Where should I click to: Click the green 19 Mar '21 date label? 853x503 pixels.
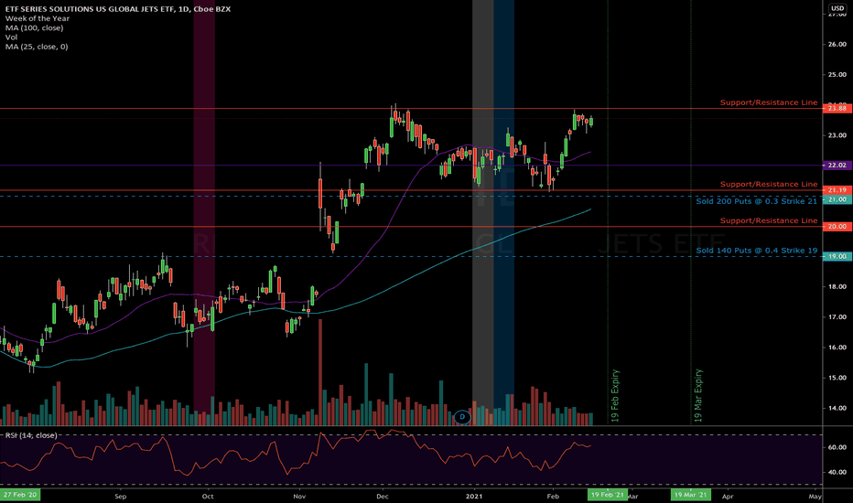(x=691, y=495)
